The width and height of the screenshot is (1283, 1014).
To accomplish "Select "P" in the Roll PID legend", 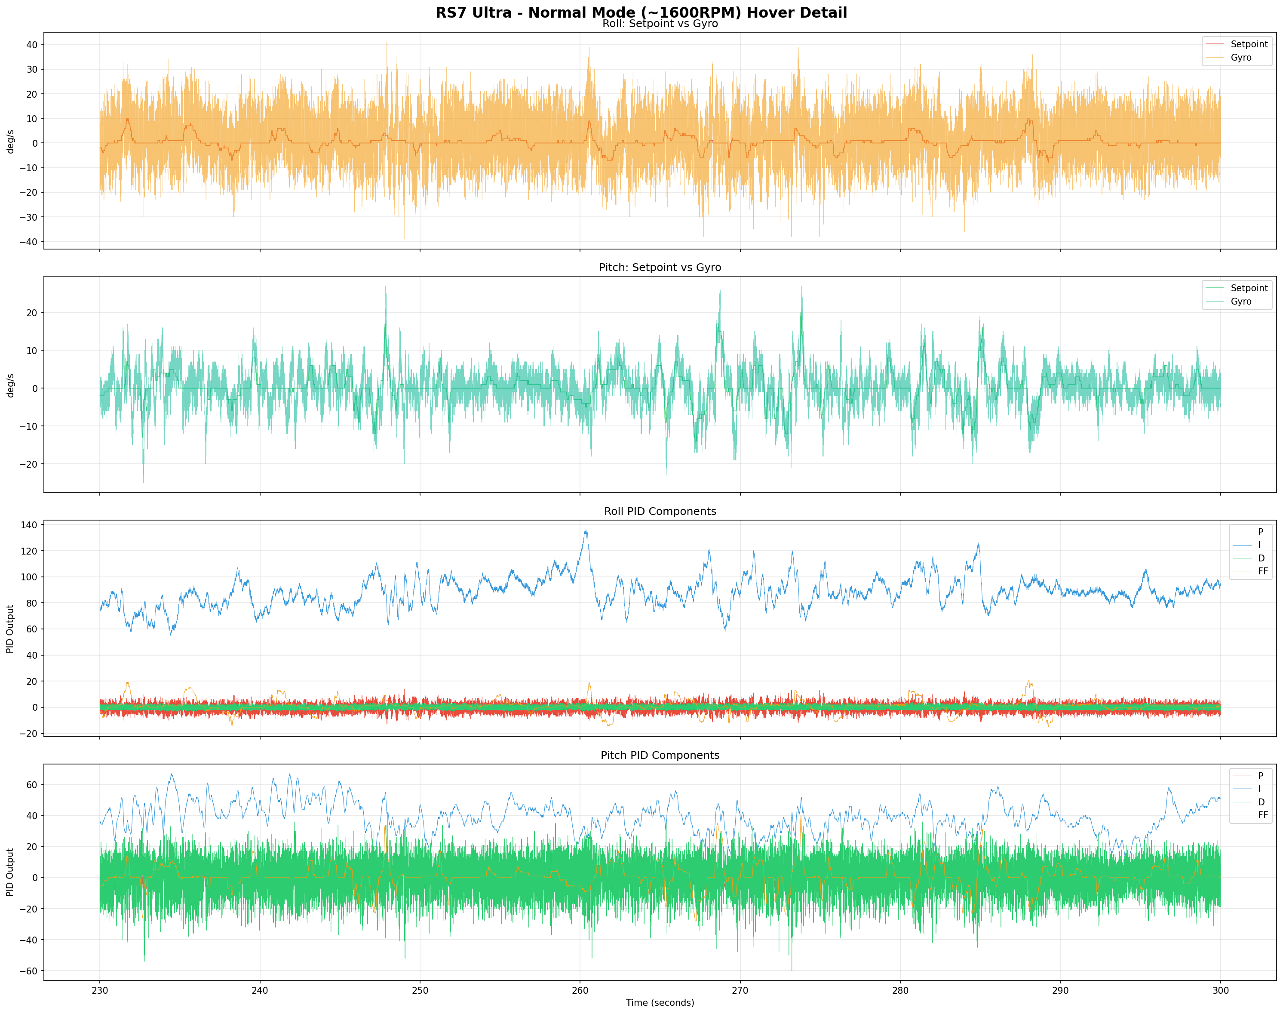I will click(x=1261, y=532).
